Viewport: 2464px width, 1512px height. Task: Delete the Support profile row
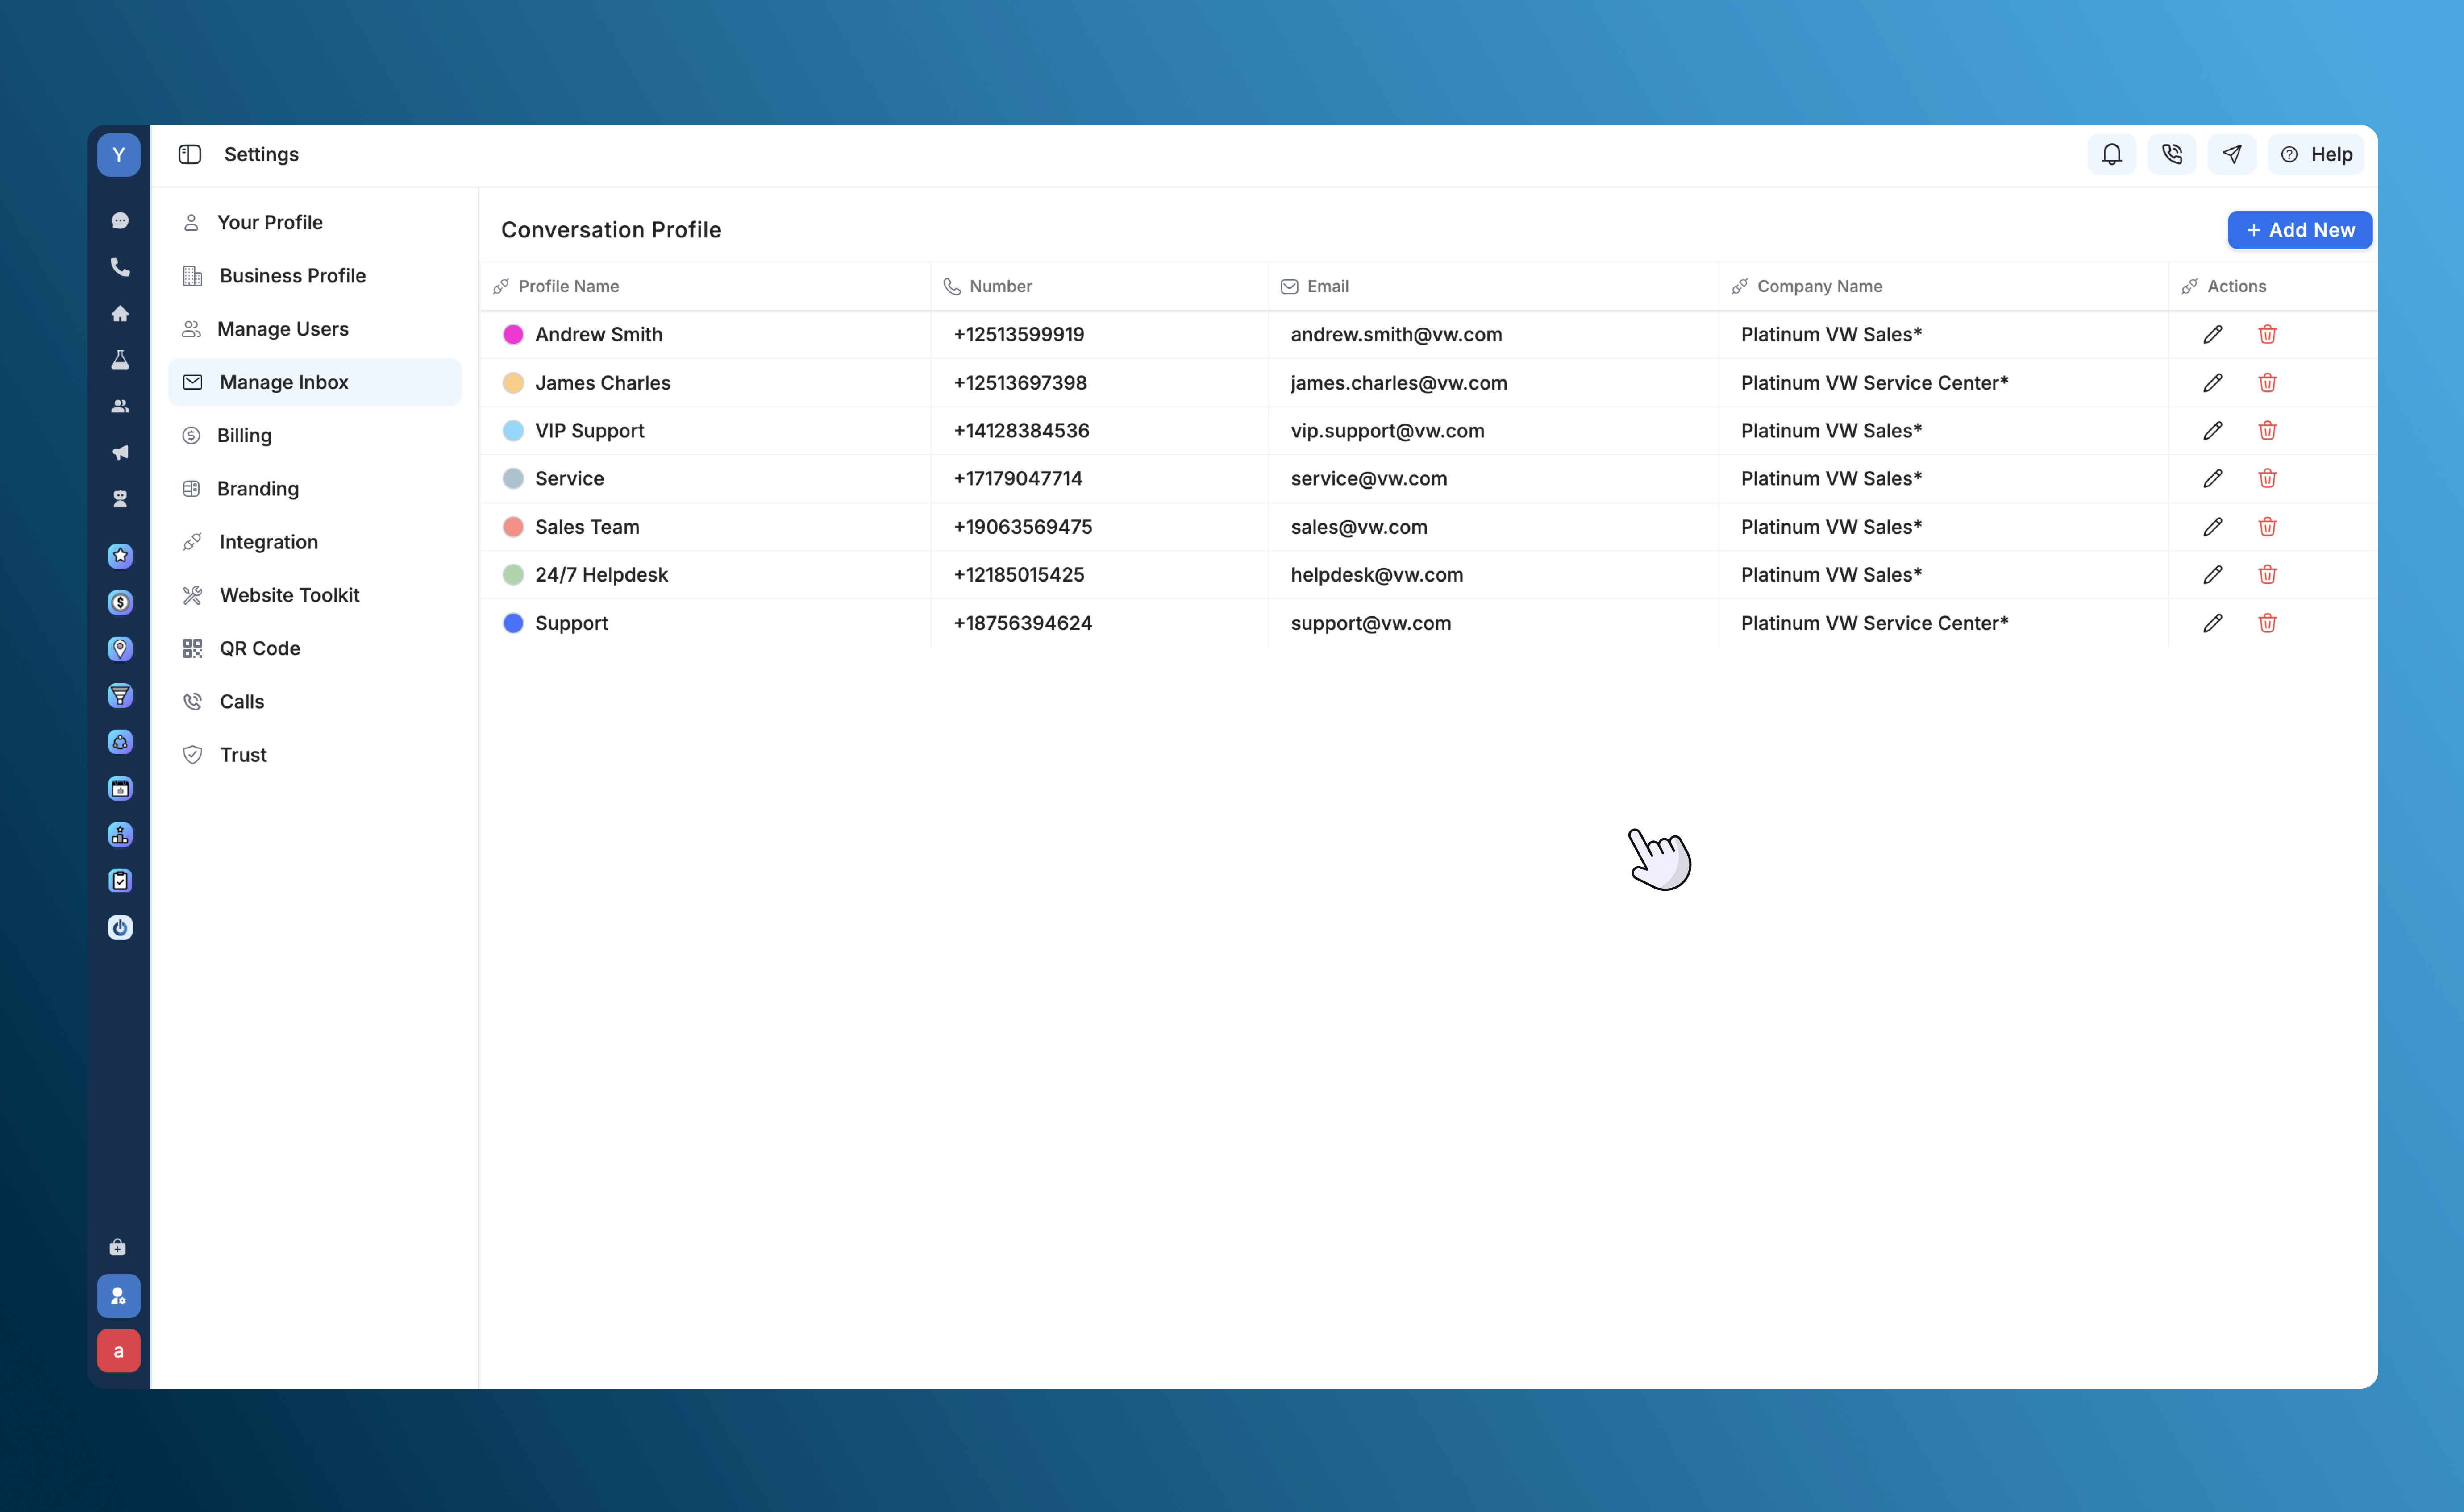tap(2267, 623)
